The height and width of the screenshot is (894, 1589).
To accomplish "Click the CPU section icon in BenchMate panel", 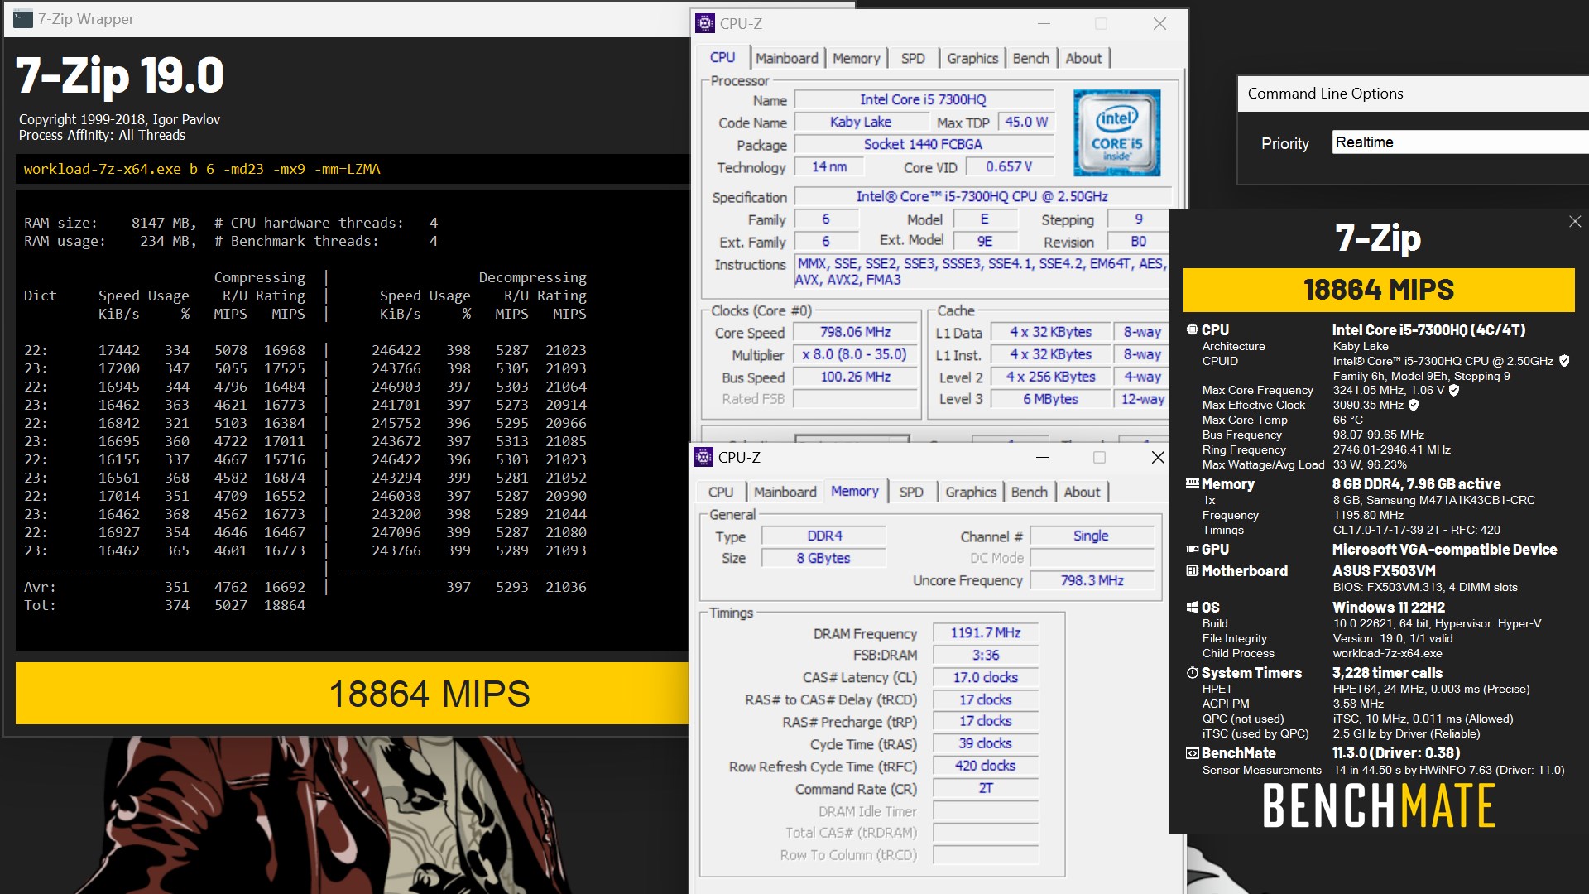I will [x=1193, y=329].
